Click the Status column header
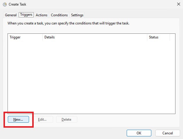This screenshot has height=139, width=183. click(x=158, y=37)
